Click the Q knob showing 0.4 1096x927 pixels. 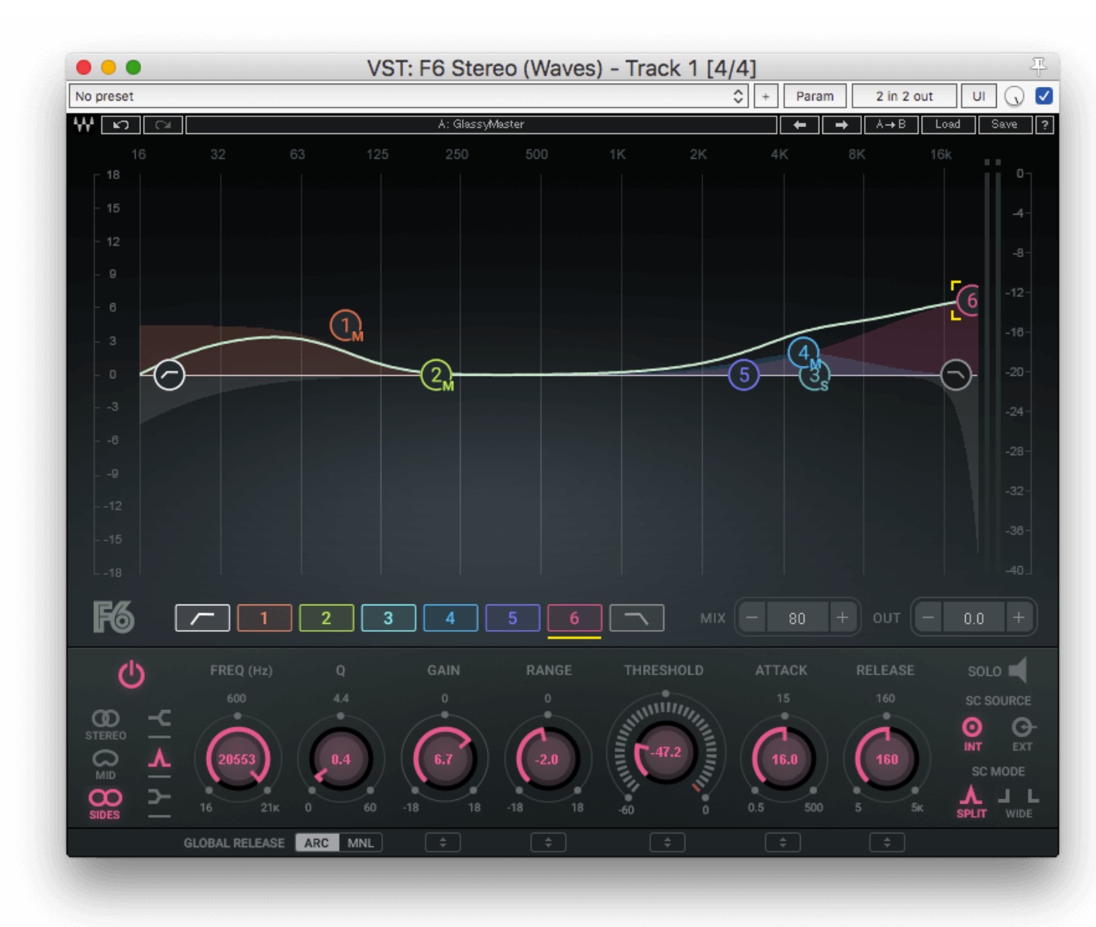point(341,759)
